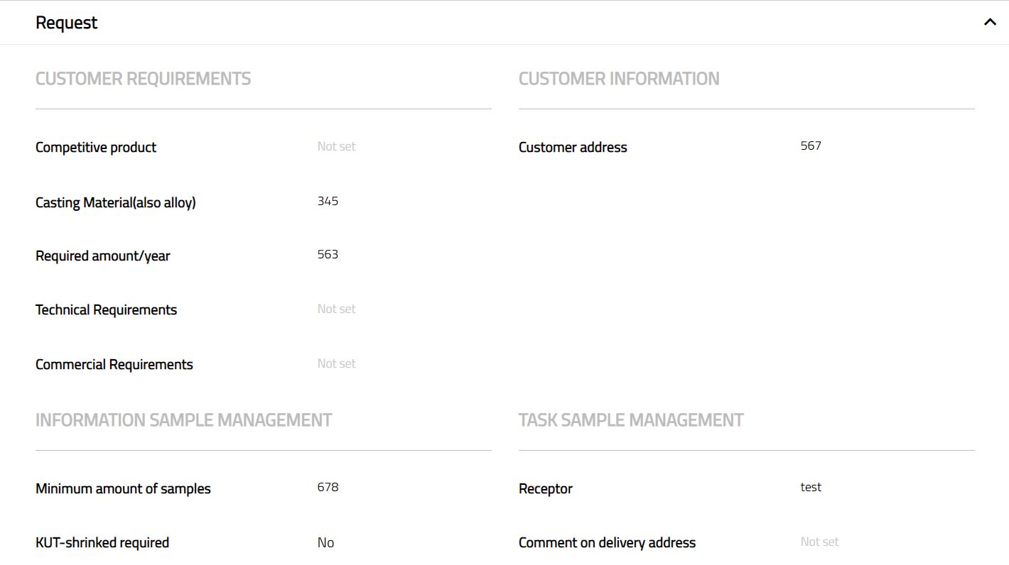Click the Competitive product label
The height and width of the screenshot is (565, 1009).
(x=96, y=148)
